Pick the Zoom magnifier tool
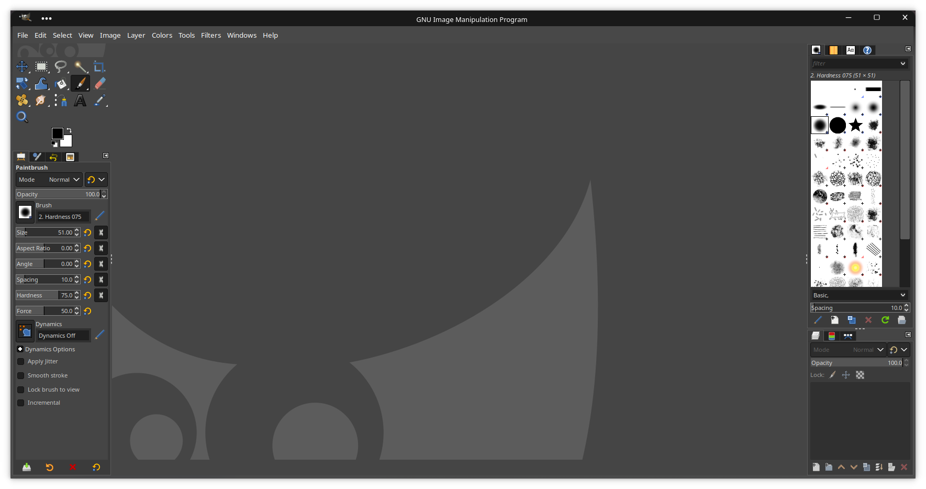Image resolution: width=926 pixels, height=489 pixels. (22, 117)
